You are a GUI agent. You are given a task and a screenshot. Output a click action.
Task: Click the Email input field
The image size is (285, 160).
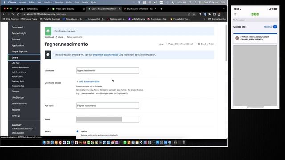click(x=108, y=119)
